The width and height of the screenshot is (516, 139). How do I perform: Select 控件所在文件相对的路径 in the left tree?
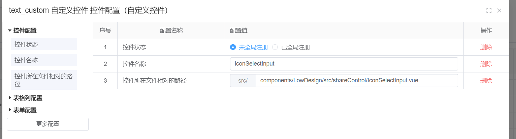click(44, 80)
